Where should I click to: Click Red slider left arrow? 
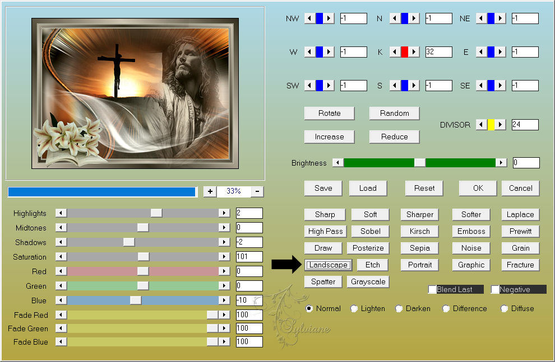click(61, 271)
